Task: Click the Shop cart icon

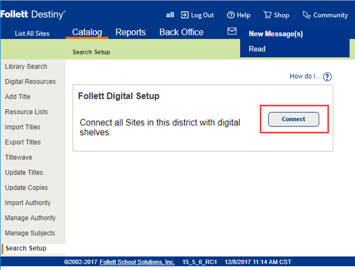Action: tap(267, 15)
